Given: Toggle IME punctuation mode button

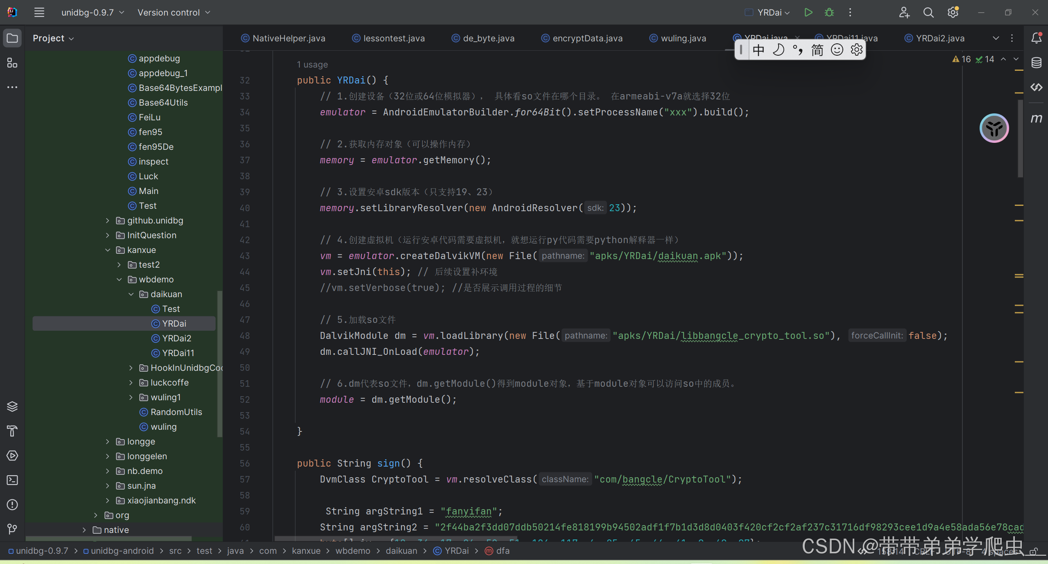Looking at the screenshot, I should [x=798, y=50].
